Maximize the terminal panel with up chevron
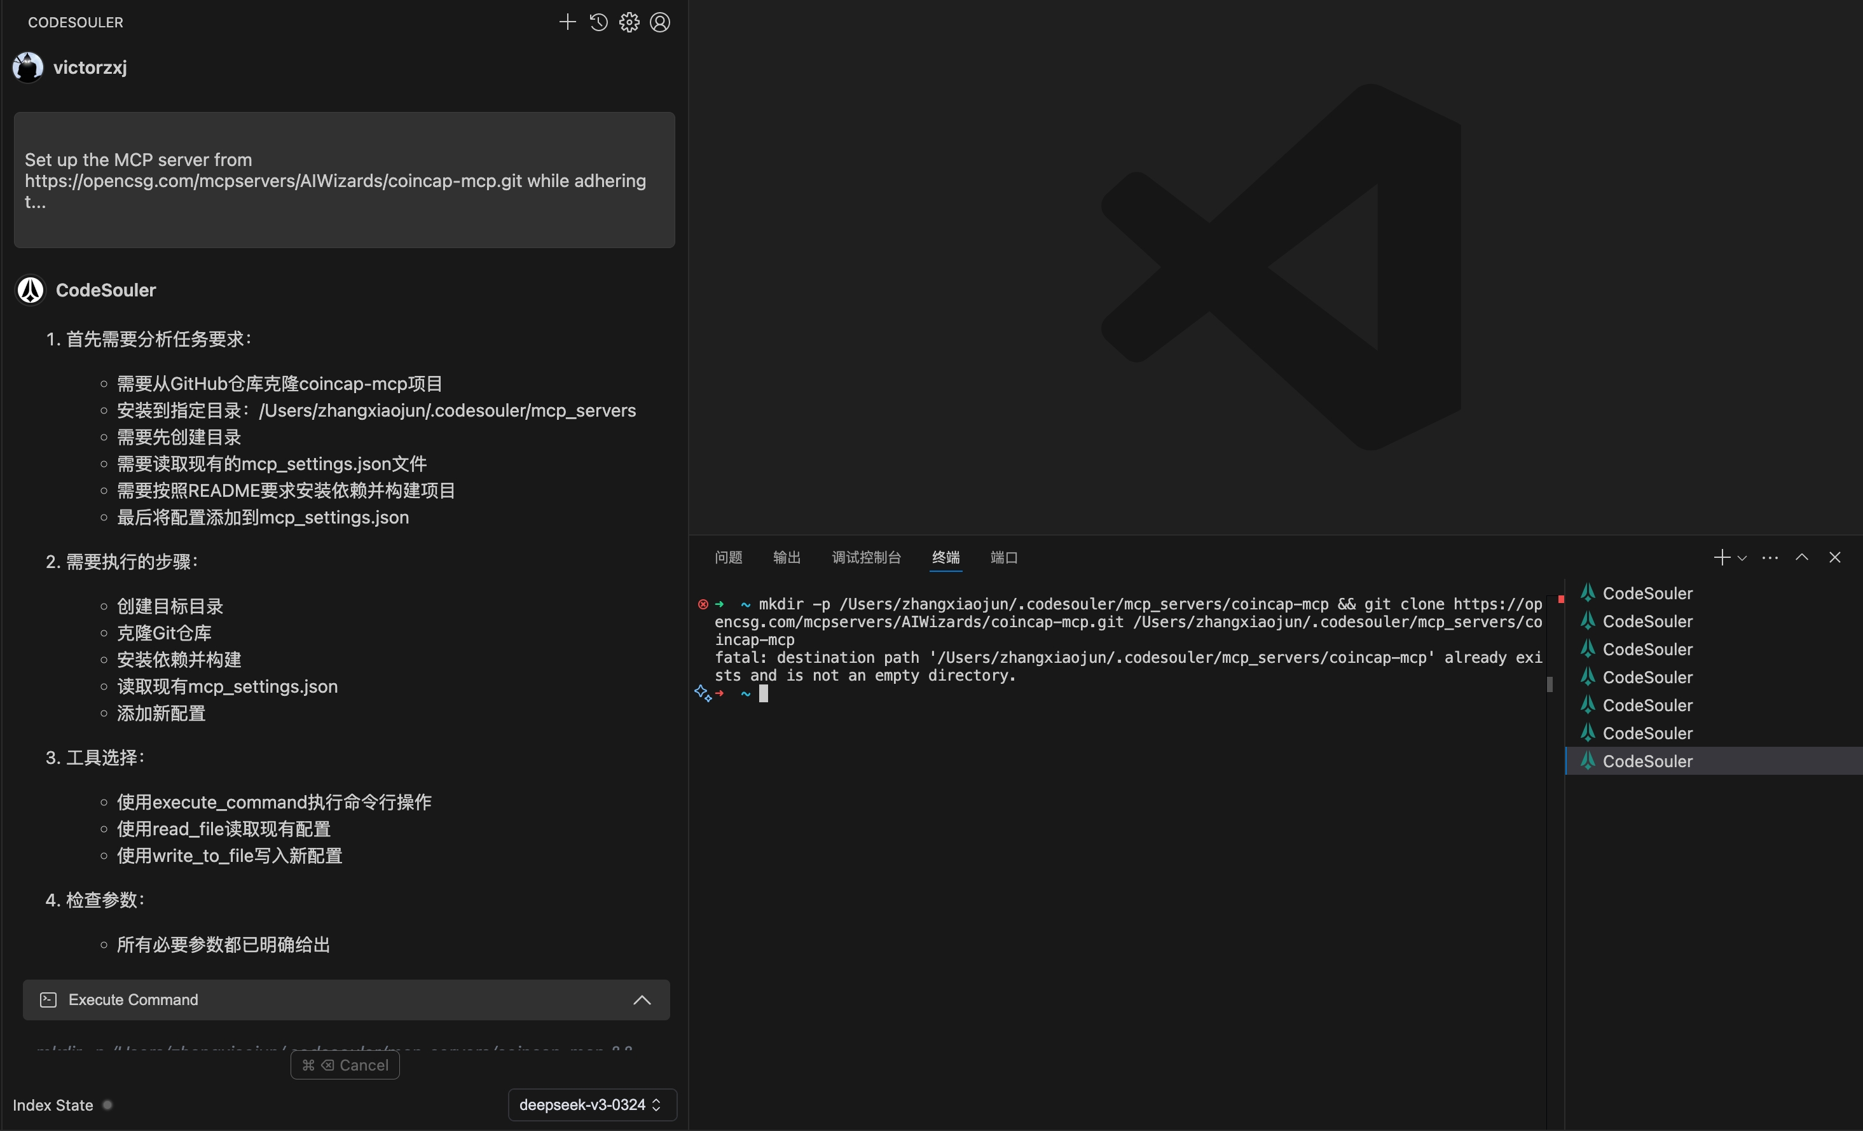Viewport: 1863px width, 1131px height. tap(1802, 558)
